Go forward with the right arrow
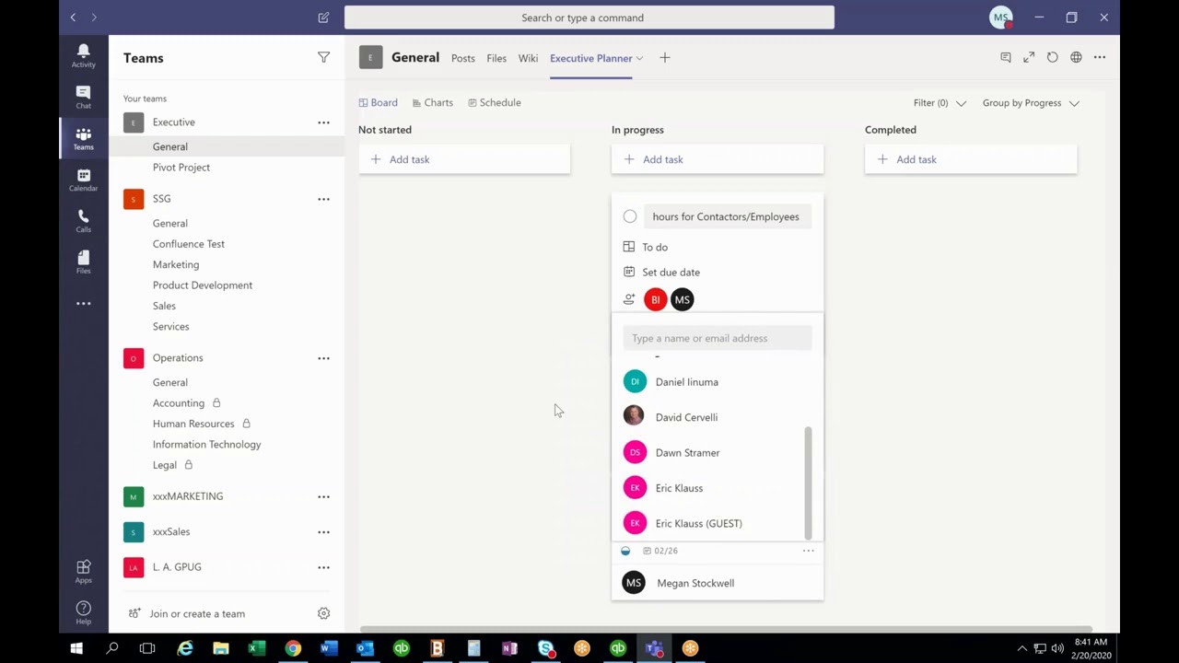Screen dimensions: 1179x663 [93, 17]
